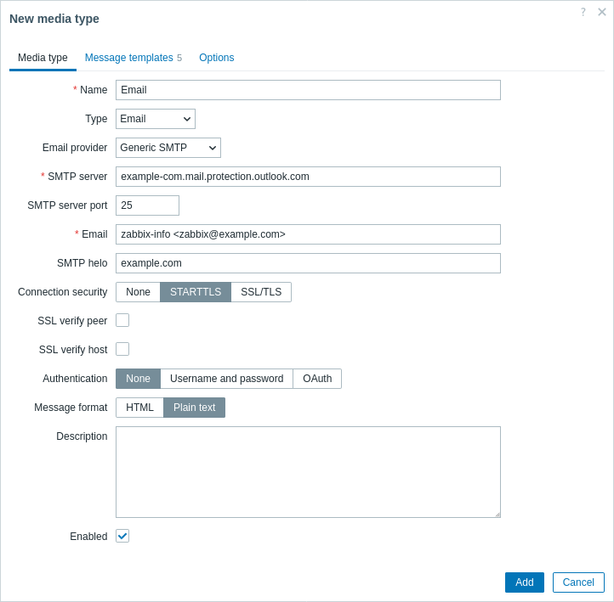Image resolution: width=614 pixels, height=602 pixels.
Task: Open the Type dropdown
Action: click(x=156, y=119)
